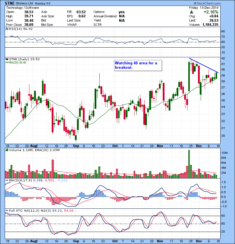Click the 'Annual Dividend:' label
This screenshot has width=235, height=244.
[x=105, y=16]
